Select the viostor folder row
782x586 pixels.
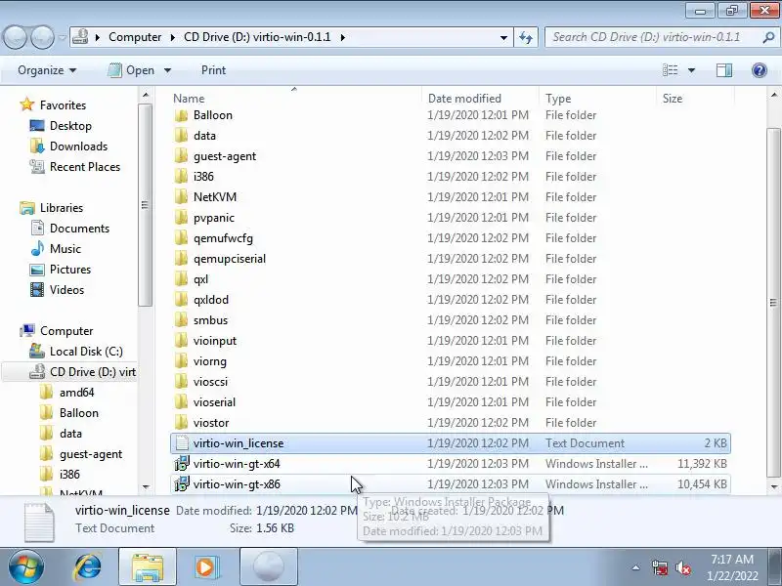(x=451, y=423)
